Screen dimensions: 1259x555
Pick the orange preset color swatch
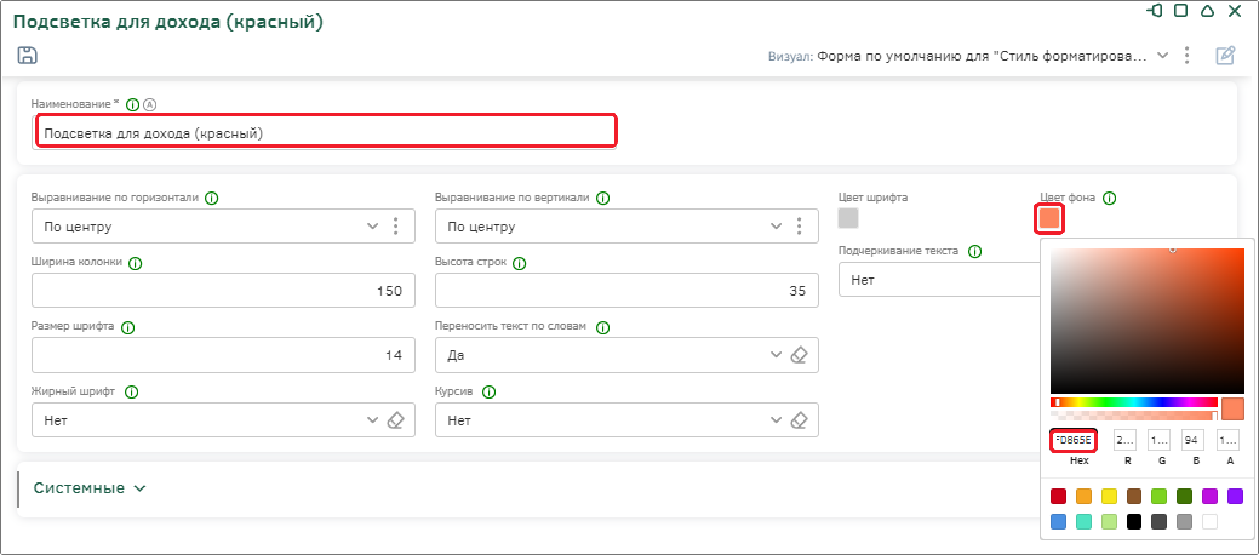1084,496
